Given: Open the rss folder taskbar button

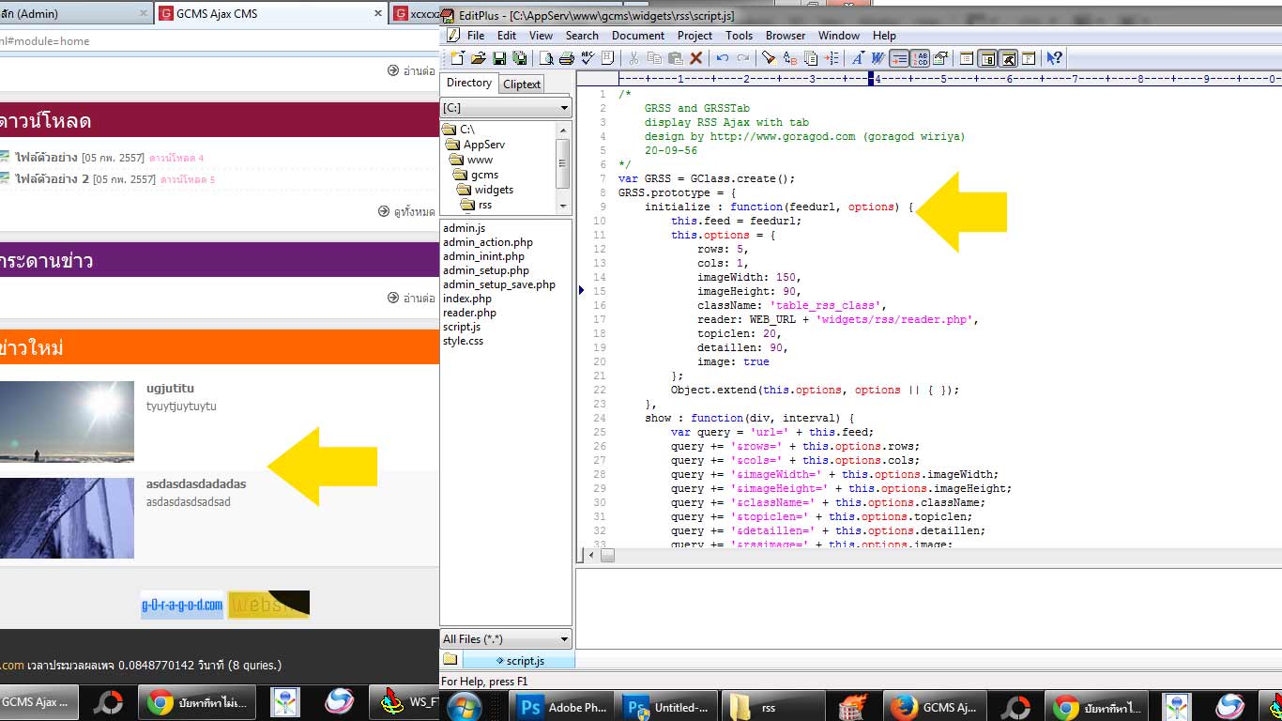Looking at the screenshot, I should [771, 707].
